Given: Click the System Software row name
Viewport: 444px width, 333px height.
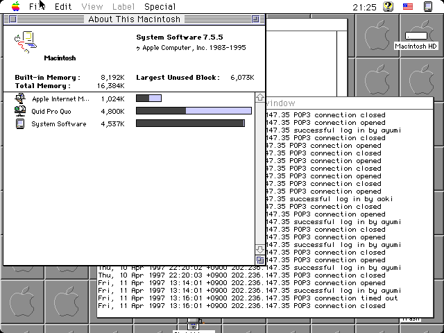Looking at the screenshot, I should click(58, 123).
